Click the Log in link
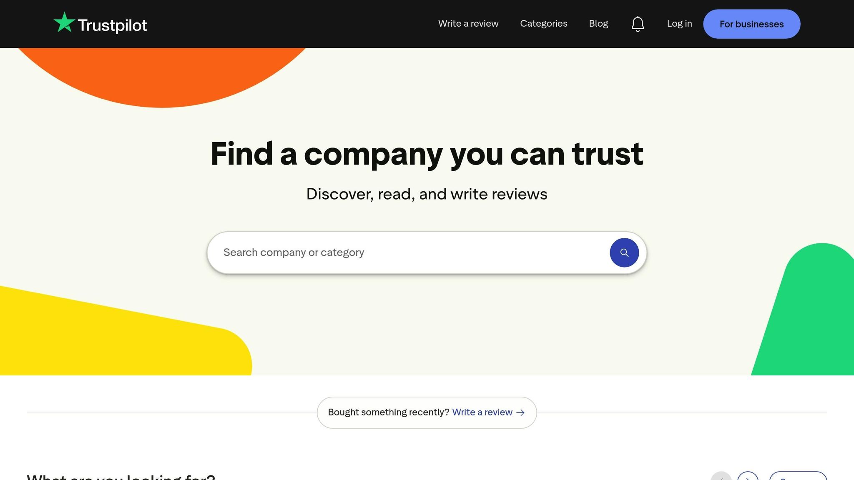854x480 pixels. (679, 24)
